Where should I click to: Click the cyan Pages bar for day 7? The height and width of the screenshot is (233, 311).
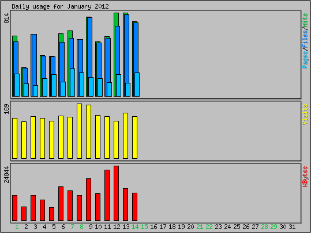(72, 82)
